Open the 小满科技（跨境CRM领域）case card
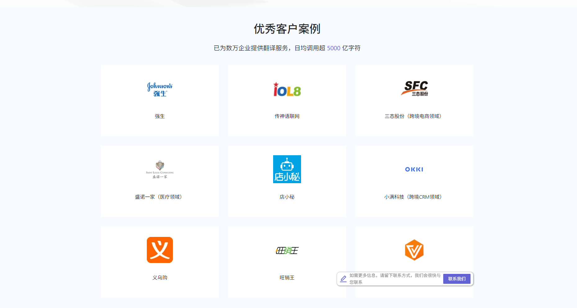This screenshot has height=308, width=577. (x=414, y=181)
